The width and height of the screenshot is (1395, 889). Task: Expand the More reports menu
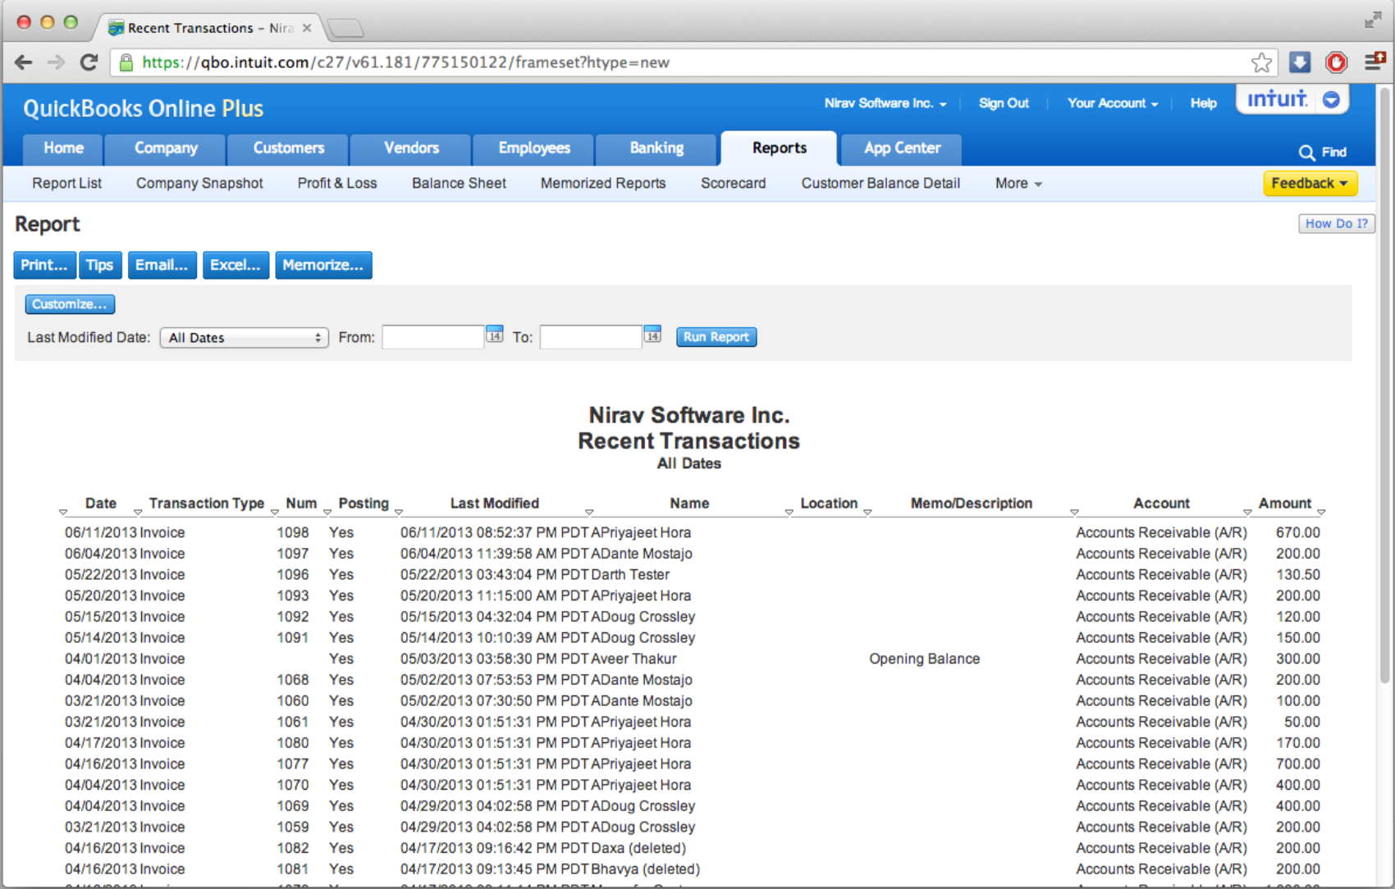(x=1018, y=184)
